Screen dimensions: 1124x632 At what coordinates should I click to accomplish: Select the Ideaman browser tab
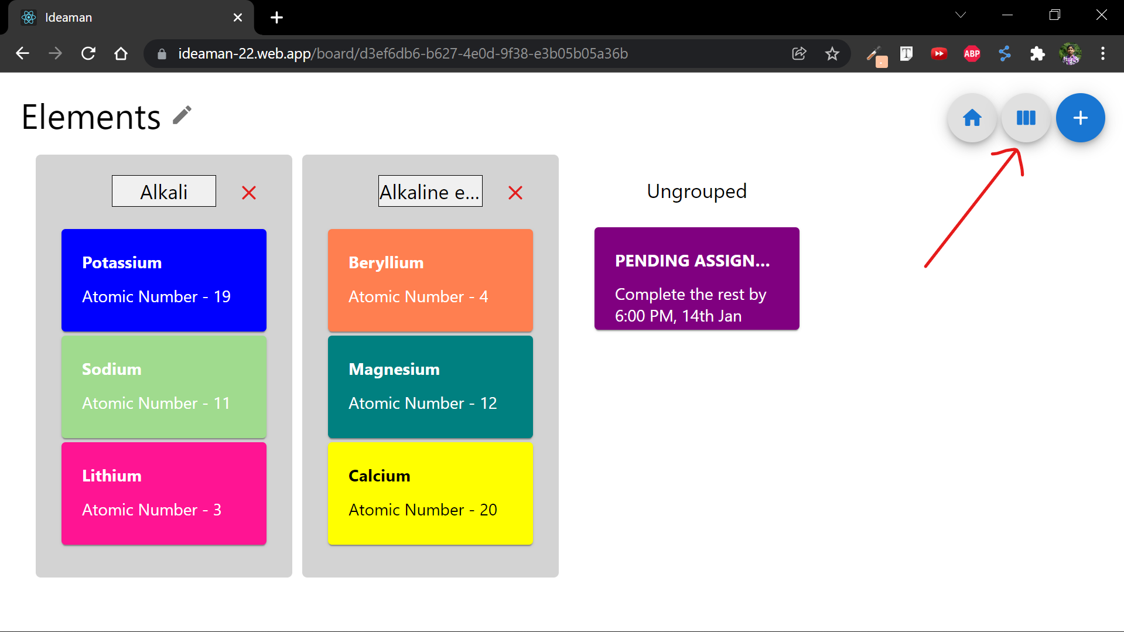131,18
